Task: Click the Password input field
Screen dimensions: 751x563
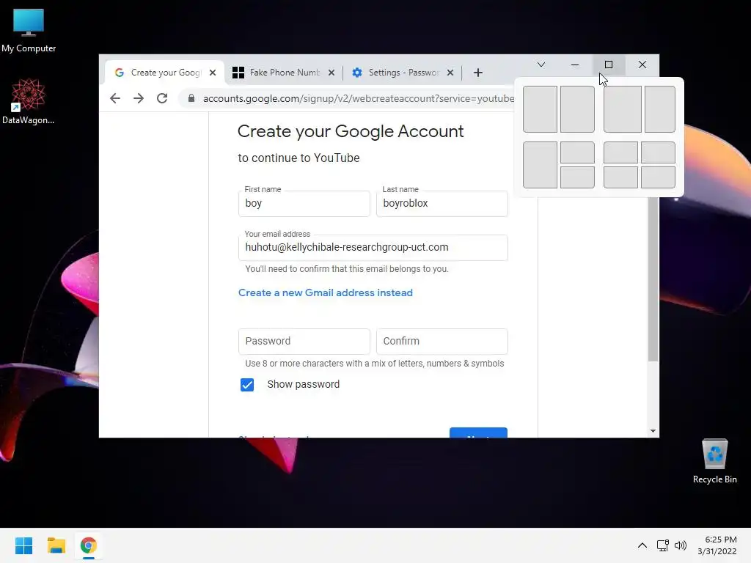Action: click(x=304, y=342)
